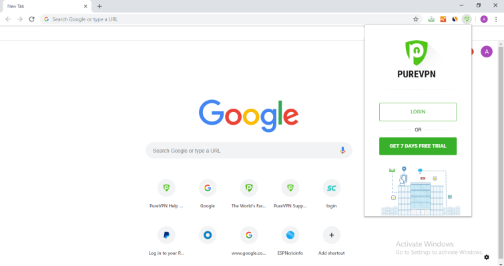Click the page vertical scrollbar
Image resolution: width=504 pixels, height=266 pixels.
[501, 153]
